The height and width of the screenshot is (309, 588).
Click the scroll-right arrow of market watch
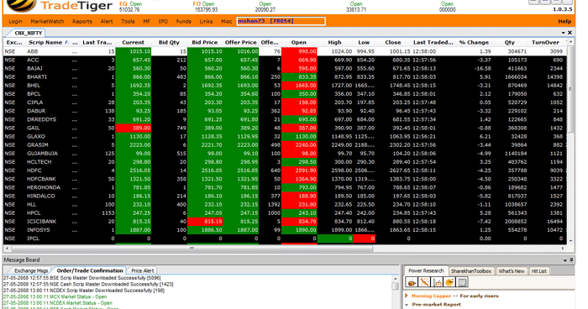pos(563,249)
